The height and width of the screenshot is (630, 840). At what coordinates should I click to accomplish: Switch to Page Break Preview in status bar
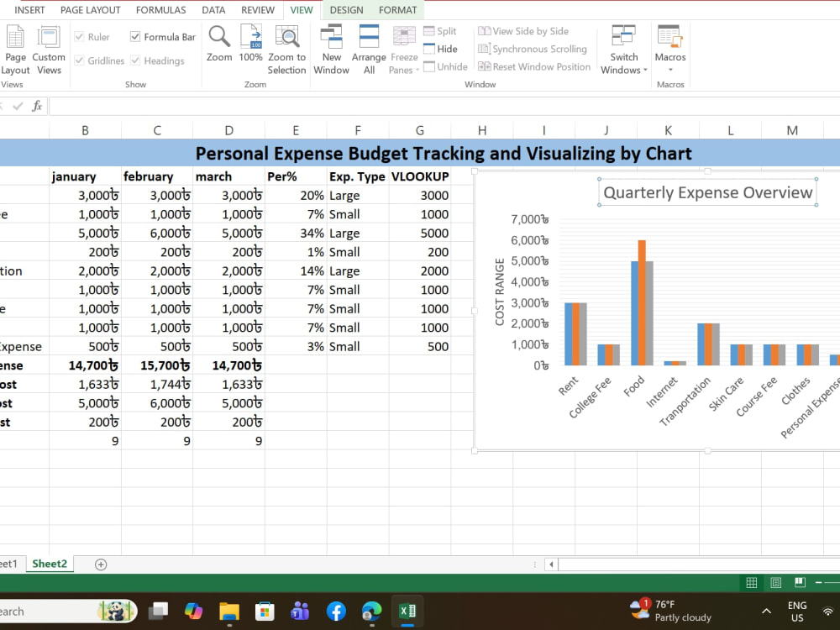[800, 582]
